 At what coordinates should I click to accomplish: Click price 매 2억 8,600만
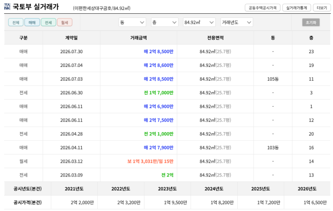pos(159,65)
